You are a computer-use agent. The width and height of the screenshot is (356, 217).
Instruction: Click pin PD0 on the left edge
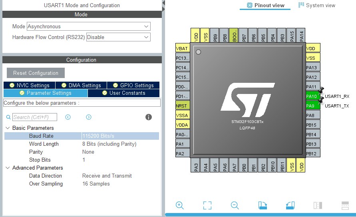[183, 87]
